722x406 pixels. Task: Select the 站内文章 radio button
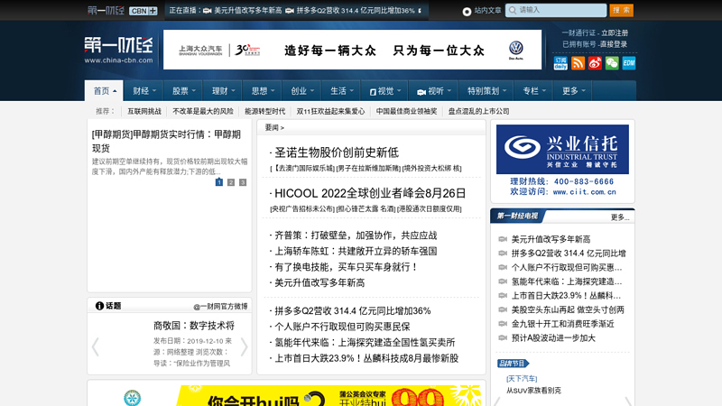[x=467, y=12]
